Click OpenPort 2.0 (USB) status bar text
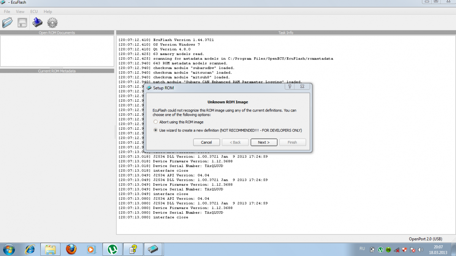The width and height of the screenshot is (456, 256). pos(425,239)
